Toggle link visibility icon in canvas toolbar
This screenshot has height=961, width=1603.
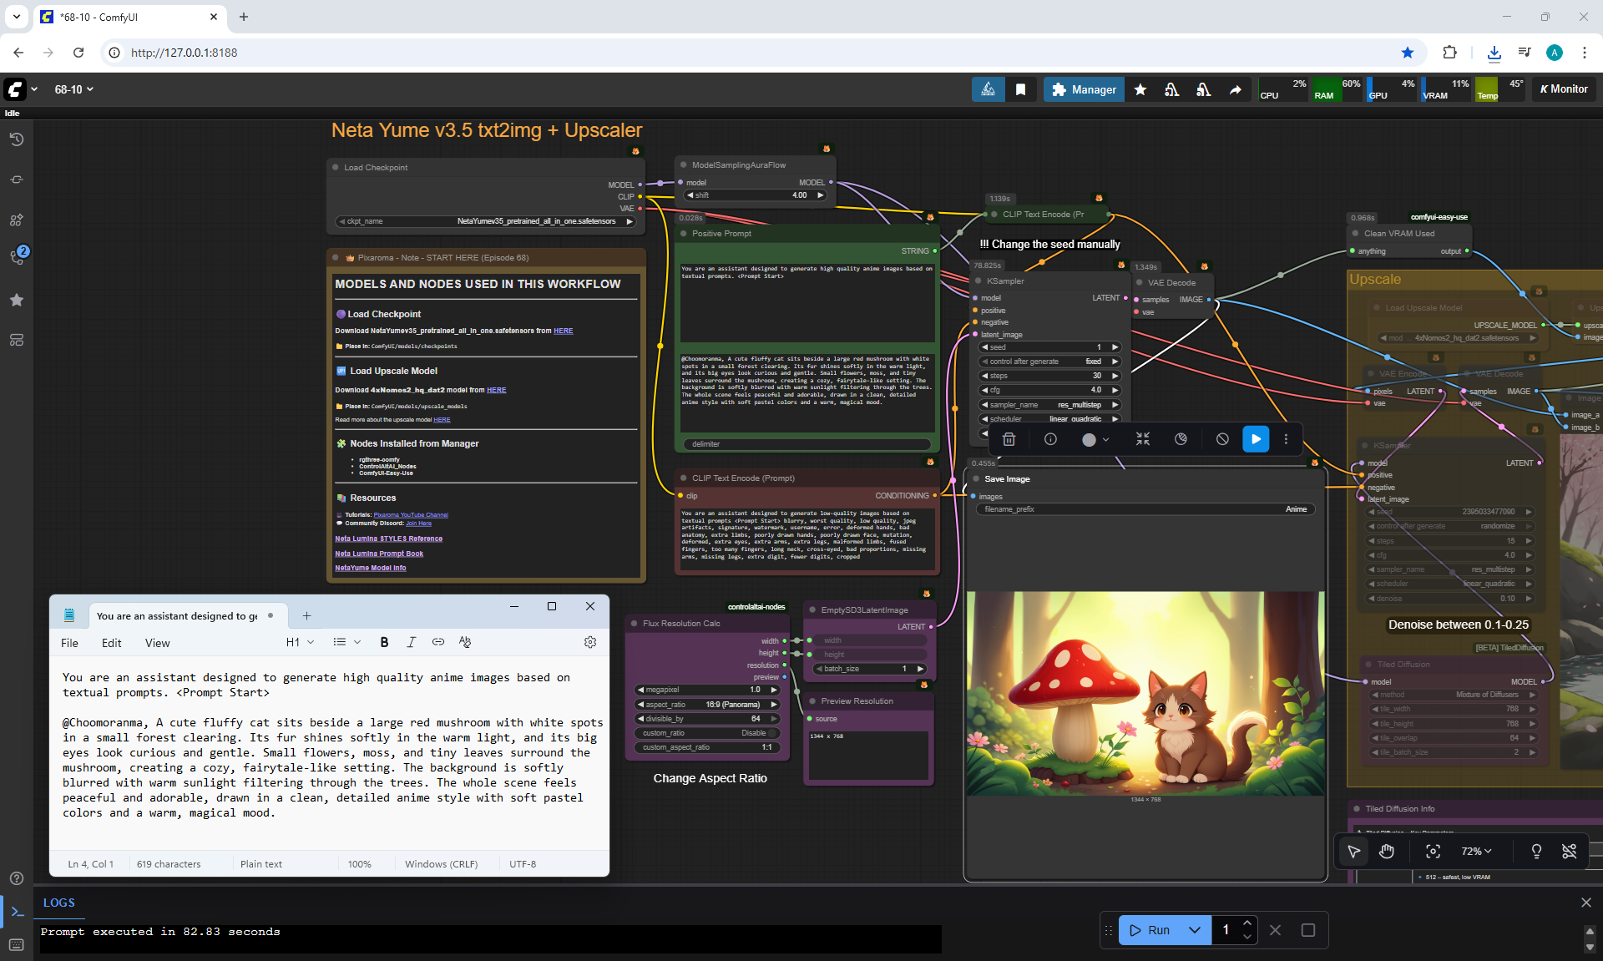[1569, 851]
